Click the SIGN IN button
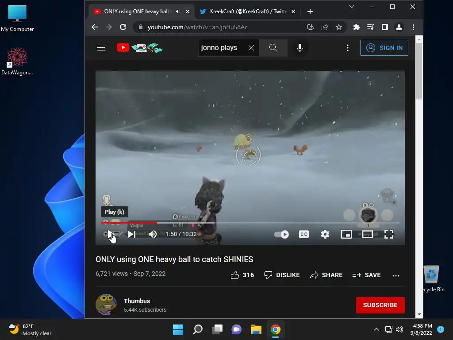 (x=384, y=48)
